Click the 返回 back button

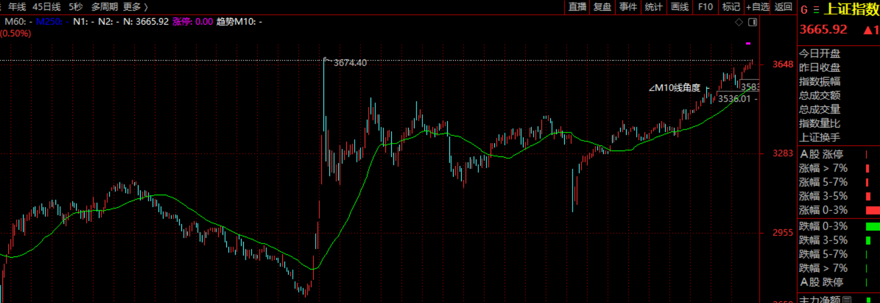coord(783,7)
